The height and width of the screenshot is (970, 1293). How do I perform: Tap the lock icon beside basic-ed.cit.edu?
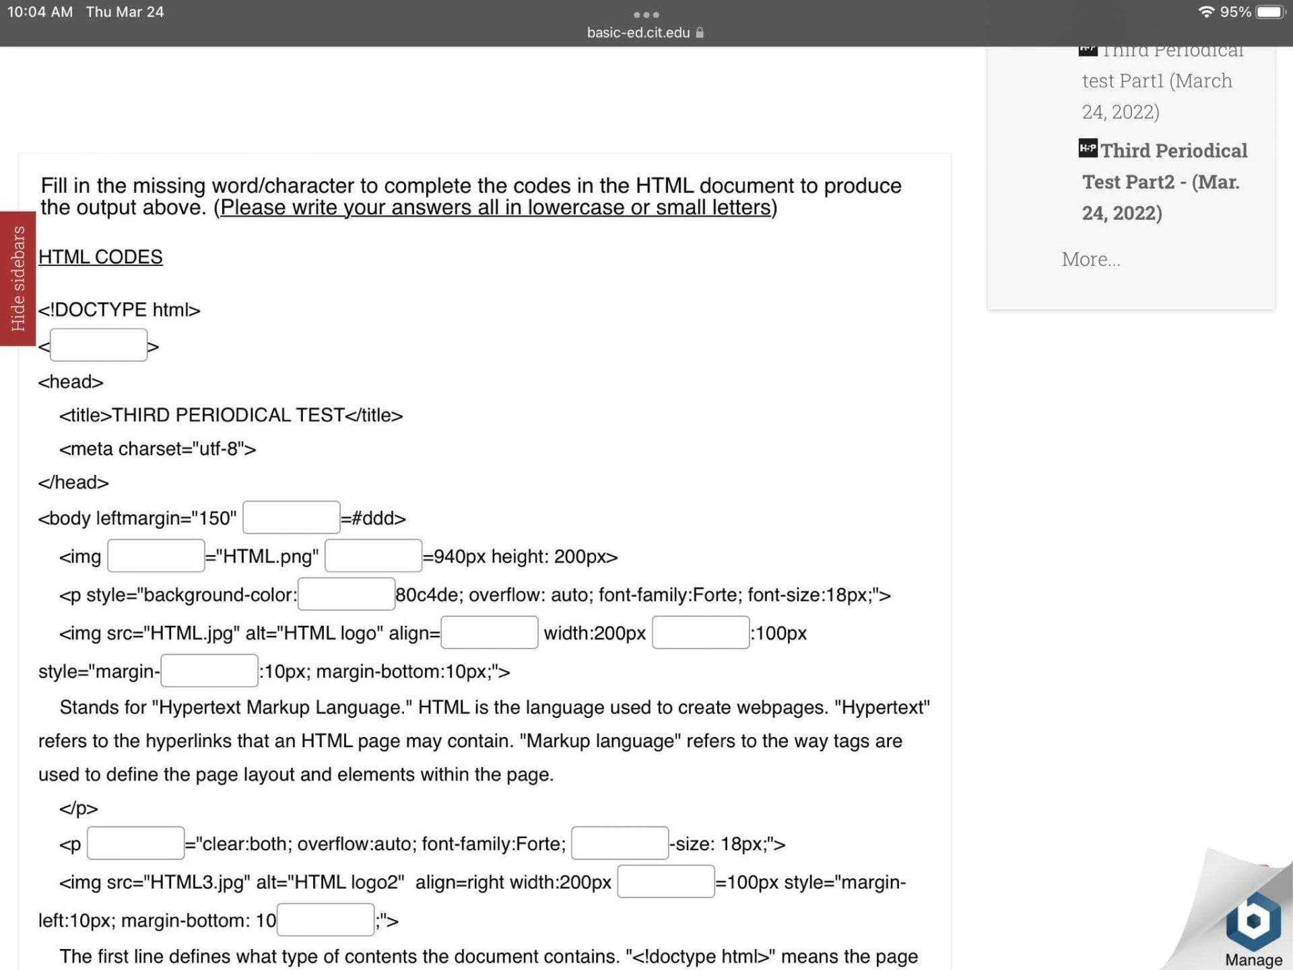(x=700, y=32)
